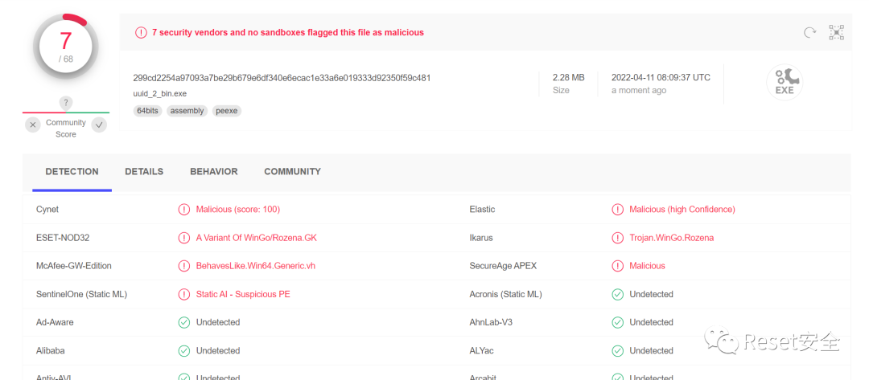This screenshot has width=869, height=380.
Task: Click the McAfee-GW-Edition vendor name
Action: coord(74,266)
